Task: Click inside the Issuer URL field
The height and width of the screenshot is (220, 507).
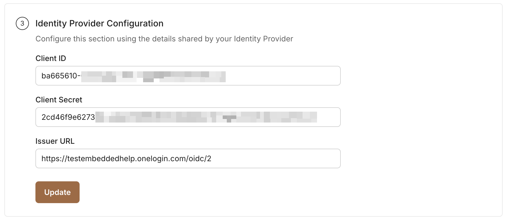Action: tap(188, 158)
